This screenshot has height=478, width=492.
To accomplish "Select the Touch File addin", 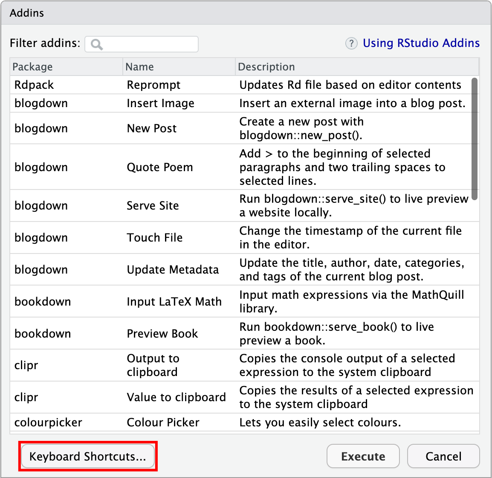I will tap(154, 237).
